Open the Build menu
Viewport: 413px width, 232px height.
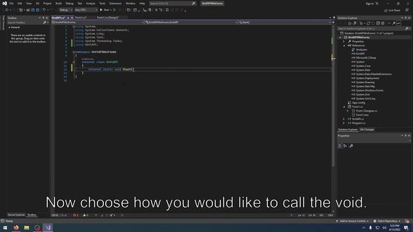pos(59,3)
